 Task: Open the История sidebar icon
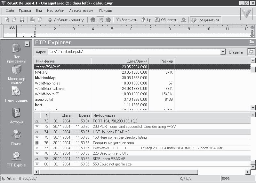[x=16, y=113]
